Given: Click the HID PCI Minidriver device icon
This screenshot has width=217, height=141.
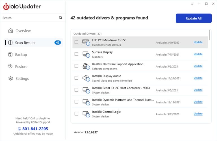Looking at the screenshot, I should coord(86,42).
